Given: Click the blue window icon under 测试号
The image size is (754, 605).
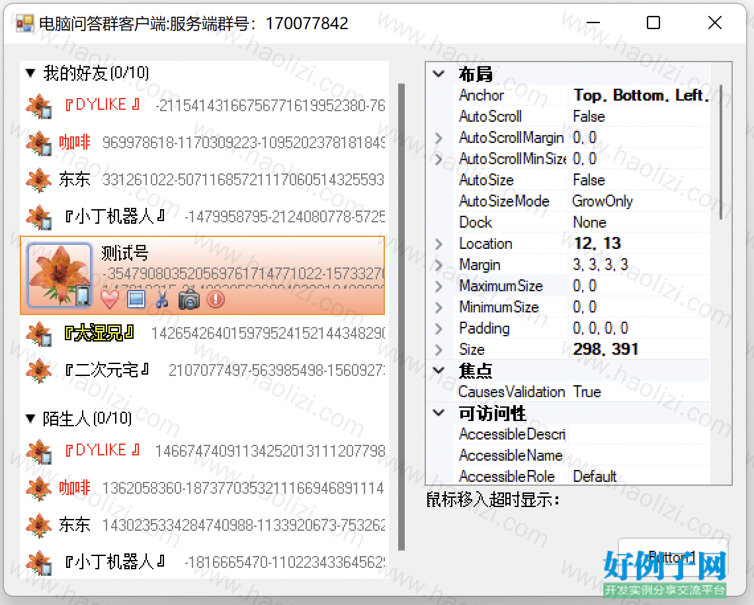Looking at the screenshot, I should pyautogui.click(x=136, y=299).
